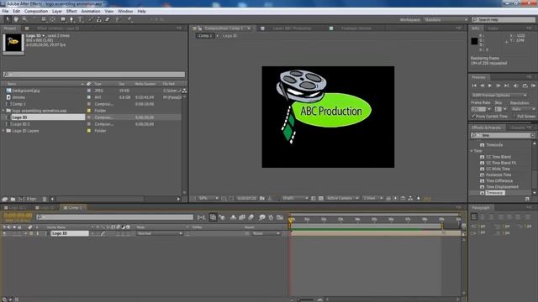Viewport: 538px width, 302px height.
Task: Click the new folder icon in Project panel
Action: [x=13, y=199]
